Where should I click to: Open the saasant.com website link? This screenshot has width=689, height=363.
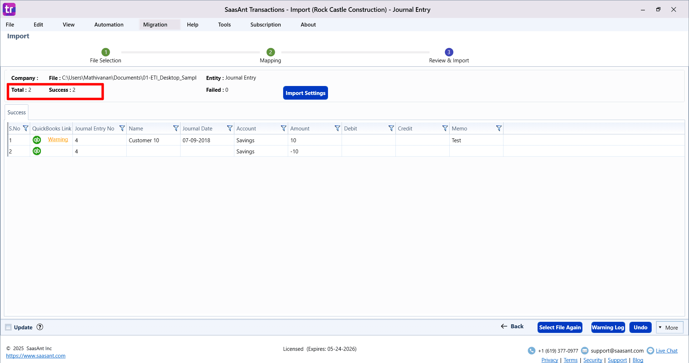point(36,356)
